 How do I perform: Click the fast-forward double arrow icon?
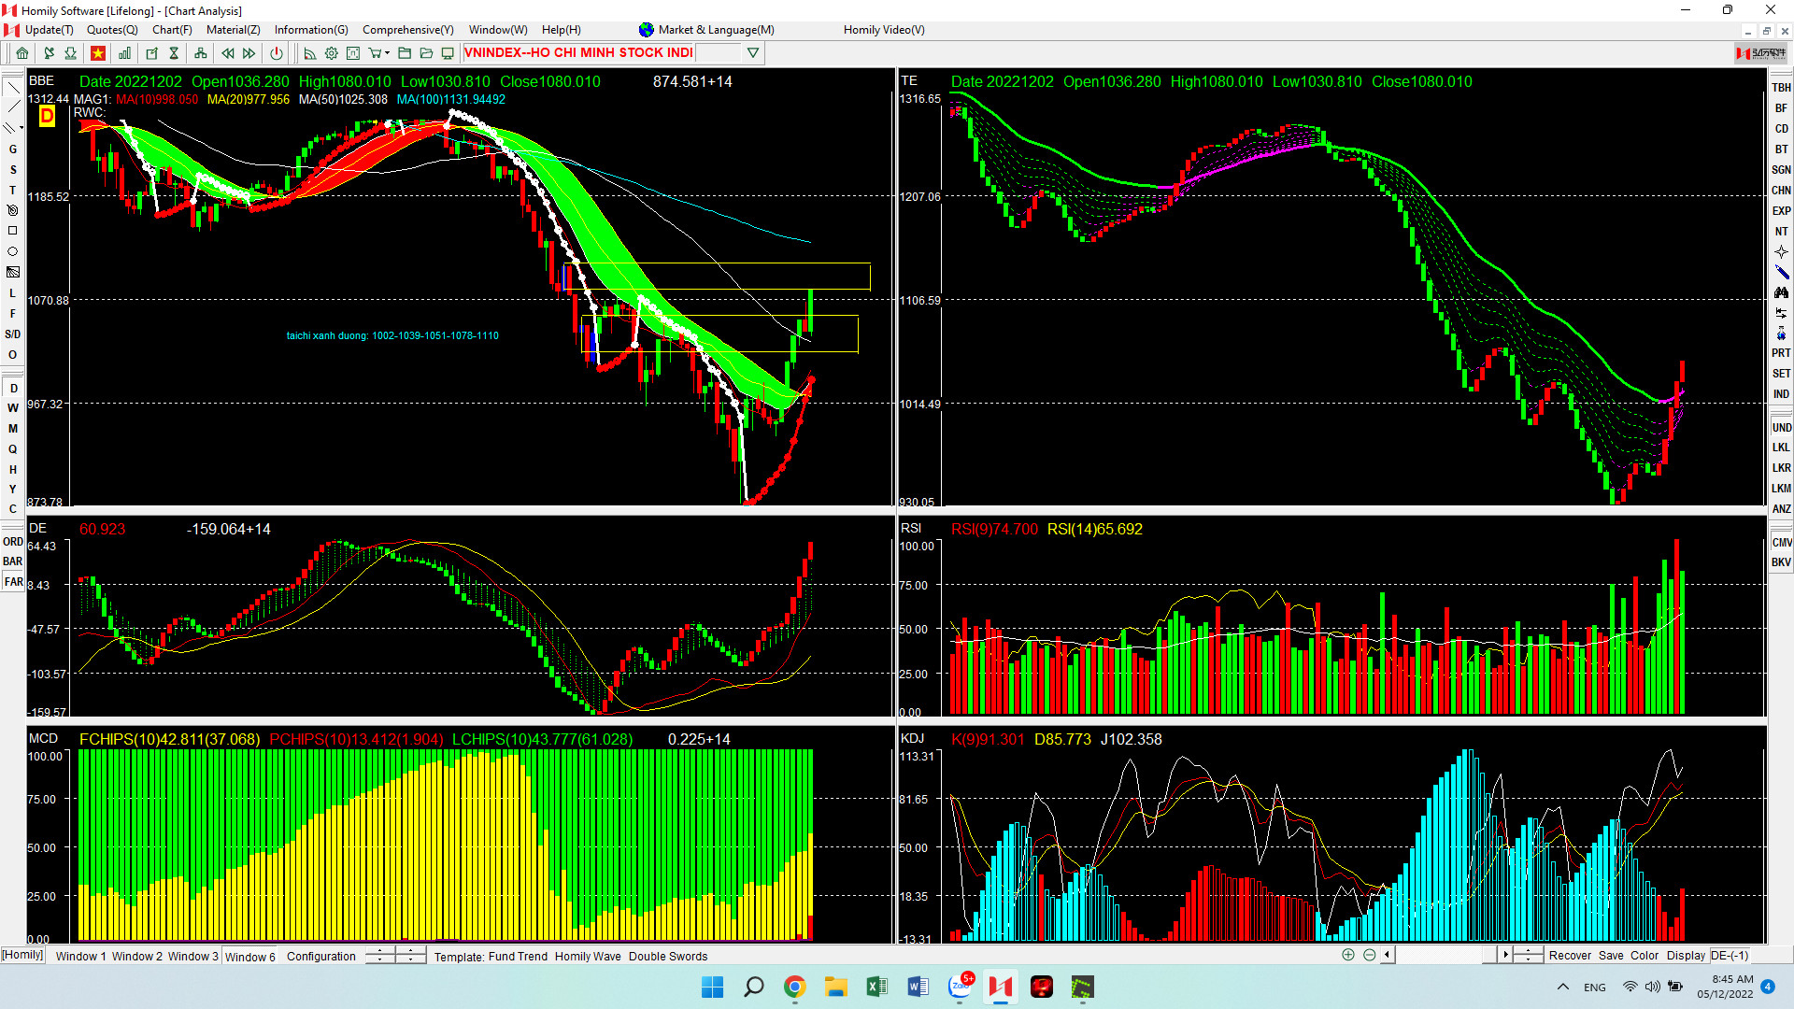pyautogui.click(x=249, y=53)
